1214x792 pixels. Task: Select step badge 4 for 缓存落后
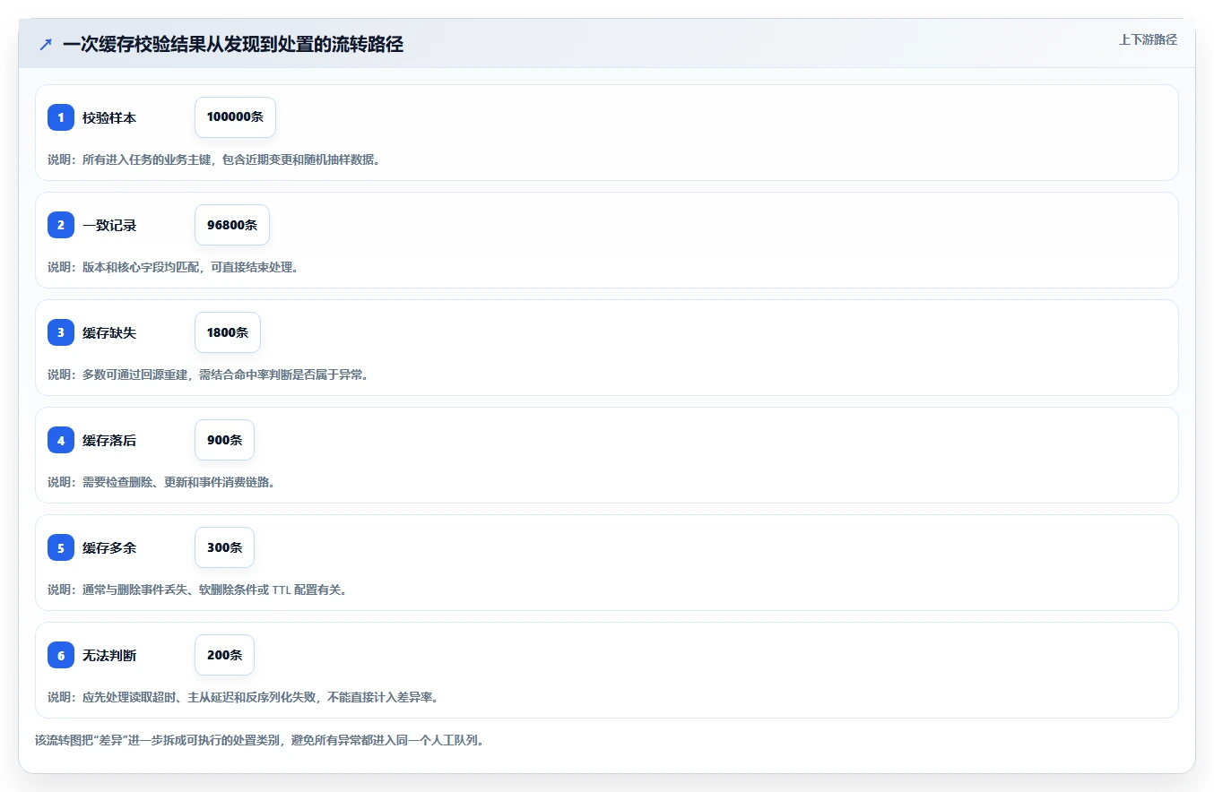coord(61,440)
